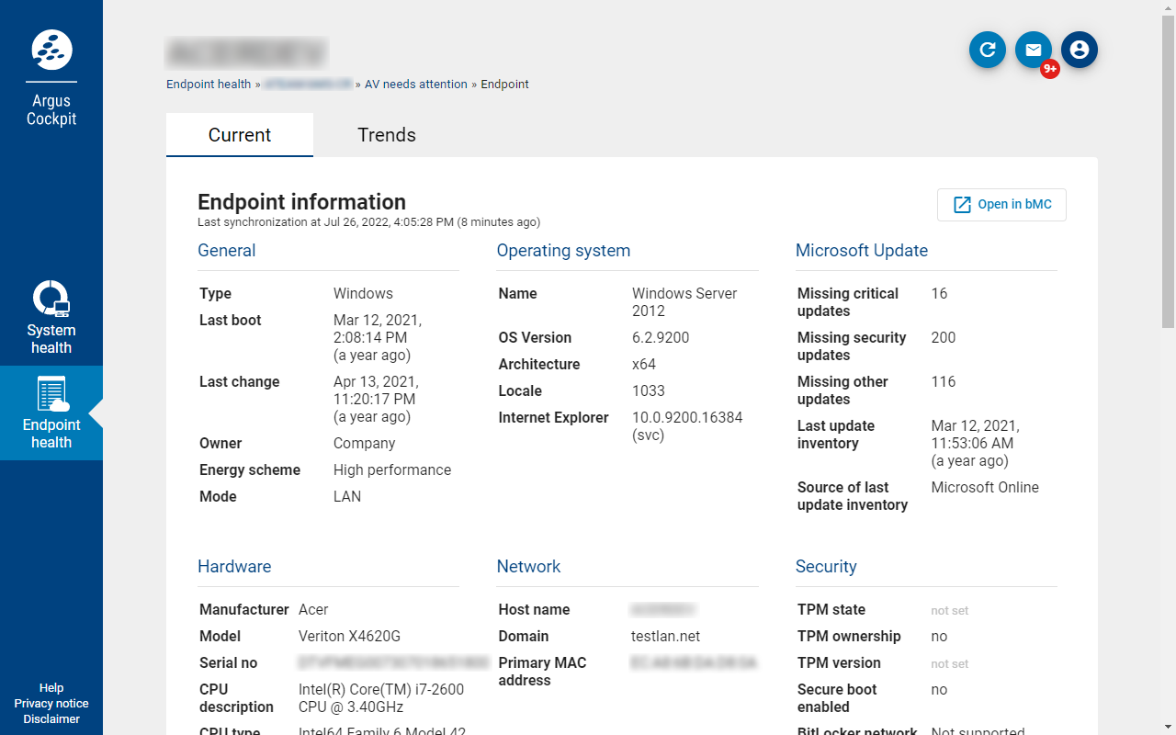Click the Argus Cockpit logo icon

[x=51, y=50]
